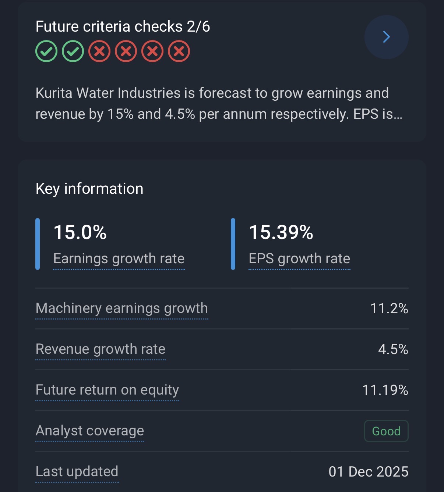
Task: Click the last red cross icon
Action: pos(179,51)
